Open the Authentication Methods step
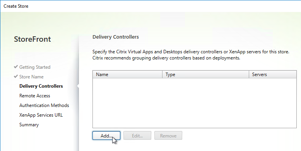301x151 pixels. click(44, 105)
